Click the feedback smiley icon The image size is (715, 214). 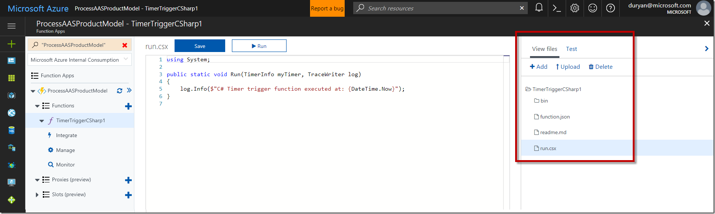pos(593,8)
